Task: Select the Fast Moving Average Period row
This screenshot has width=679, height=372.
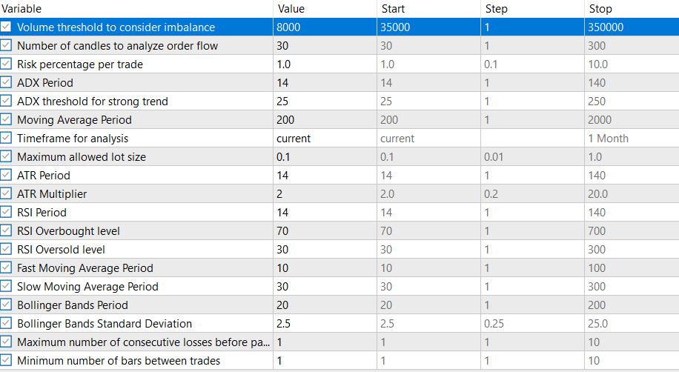Action: coord(339,268)
